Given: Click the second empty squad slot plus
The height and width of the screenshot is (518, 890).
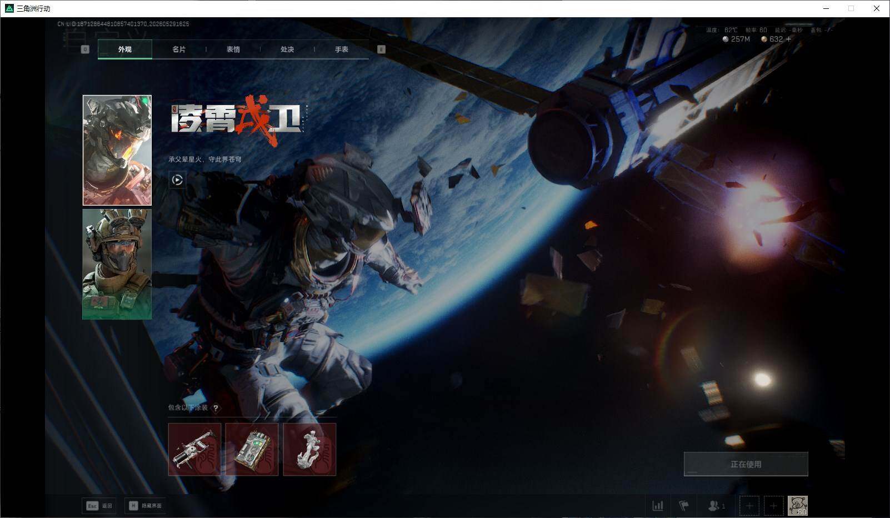Looking at the screenshot, I should point(773,506).
